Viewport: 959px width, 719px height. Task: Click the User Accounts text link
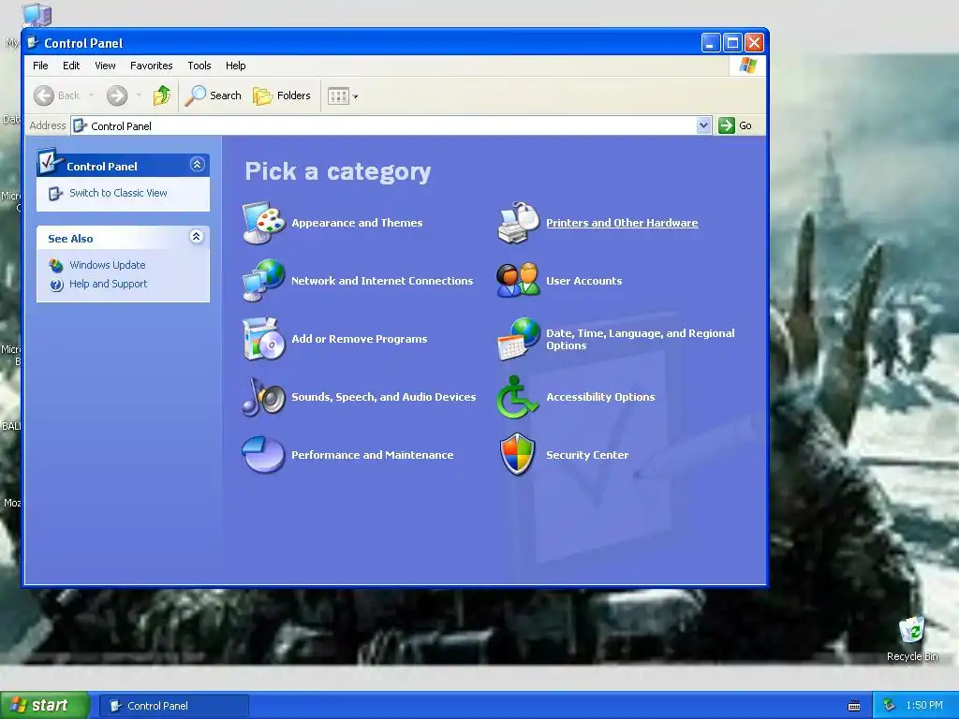[584, 281]
